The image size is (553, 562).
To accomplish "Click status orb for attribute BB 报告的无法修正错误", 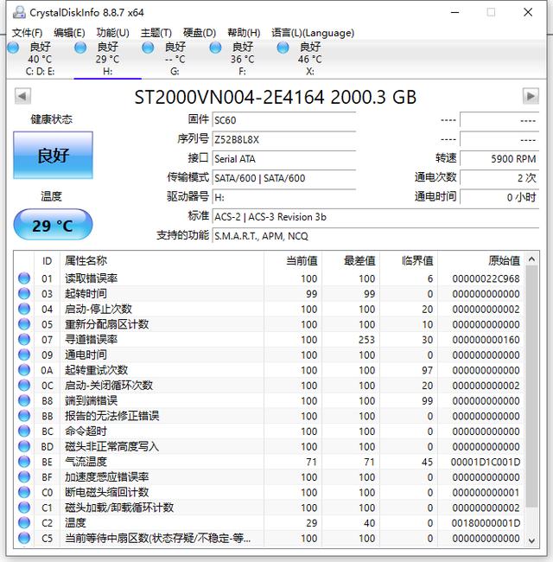I will [x=24, y=416].
